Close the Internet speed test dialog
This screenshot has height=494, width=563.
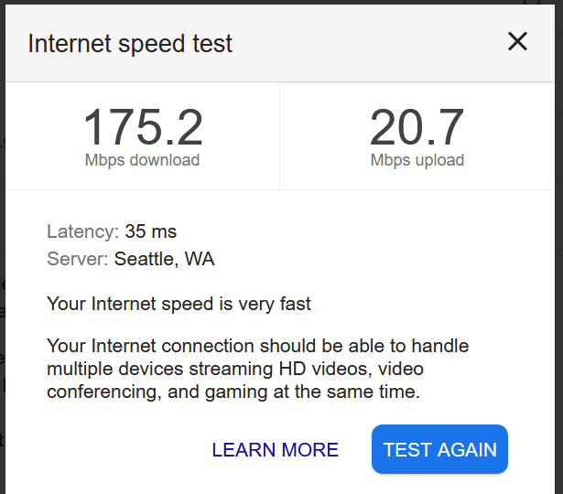click(517, 41)
